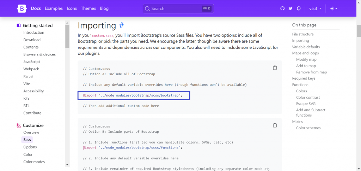361x171 pixels.
Task: Click the Getting started section heading
Action: coord(38,25)
